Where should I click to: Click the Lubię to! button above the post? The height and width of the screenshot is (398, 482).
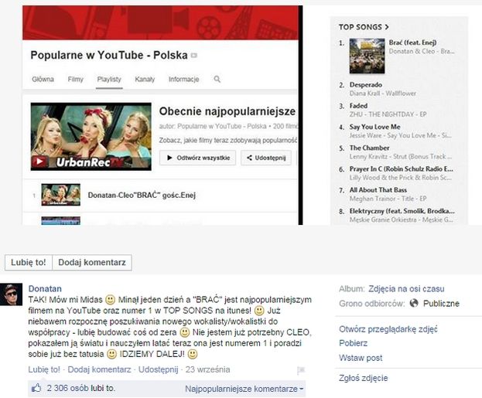(29, 263)
